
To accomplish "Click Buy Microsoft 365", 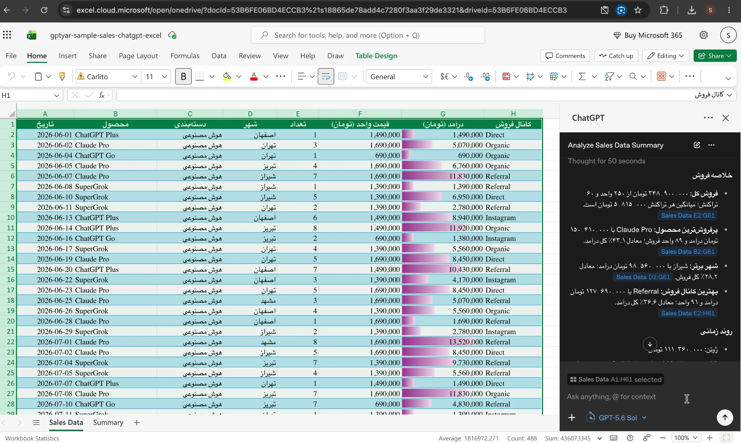I will 648,35.
